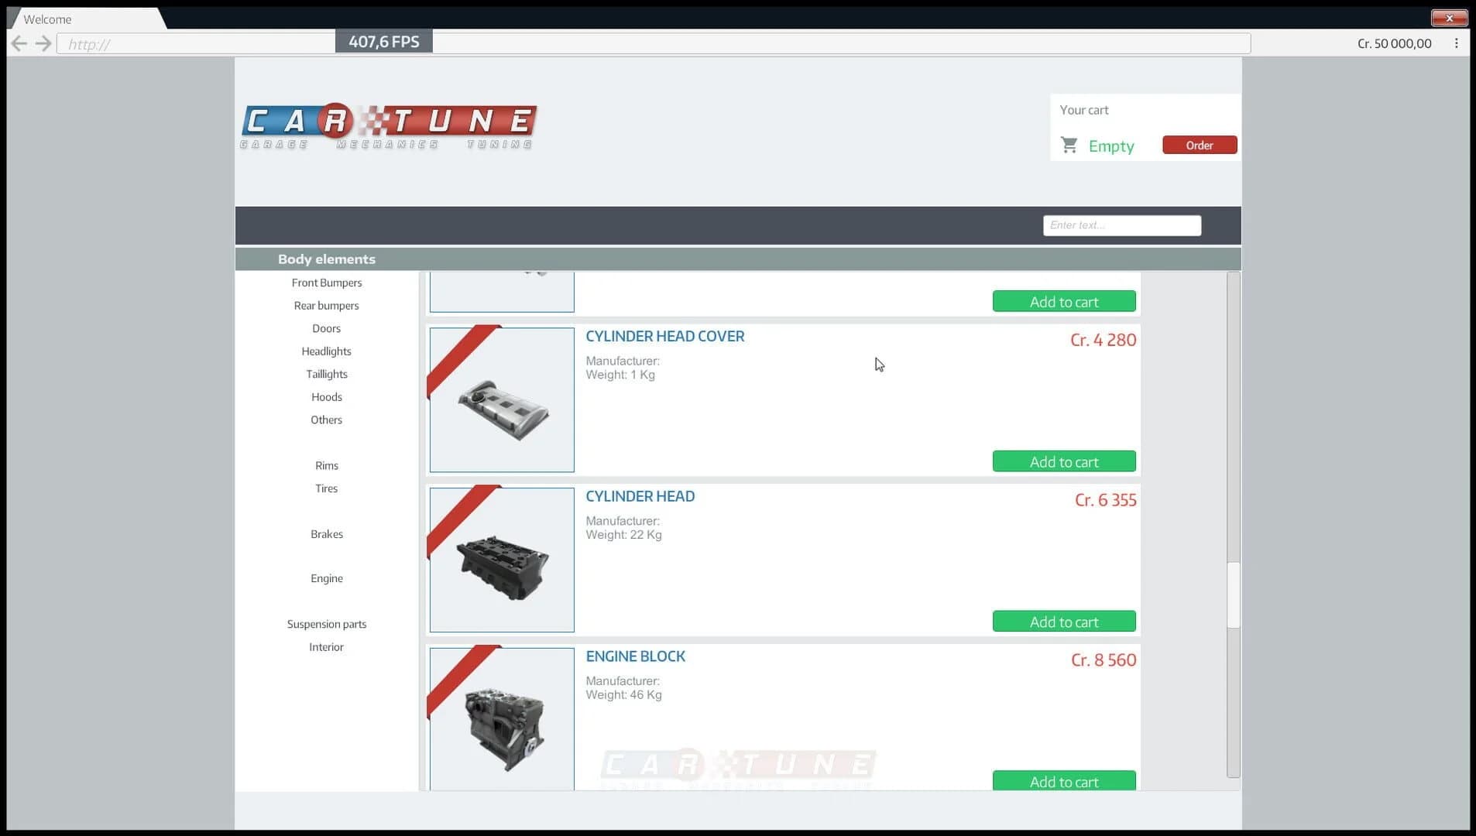Add Engine Block to cart
The width and height of the screenshot is (1476, 836).
pyautogui.click(x=1063, y=781)
